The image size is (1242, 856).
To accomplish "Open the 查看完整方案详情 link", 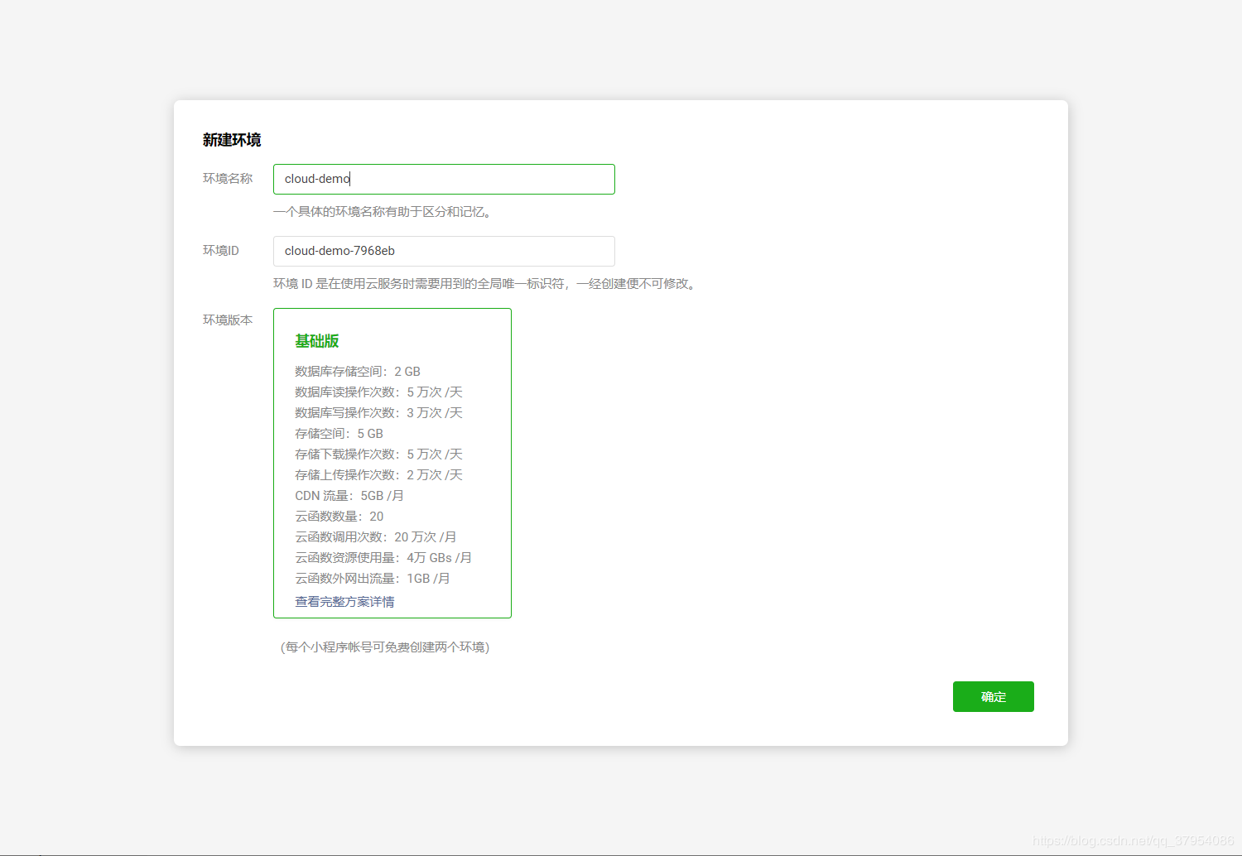I will click(344, 602).
